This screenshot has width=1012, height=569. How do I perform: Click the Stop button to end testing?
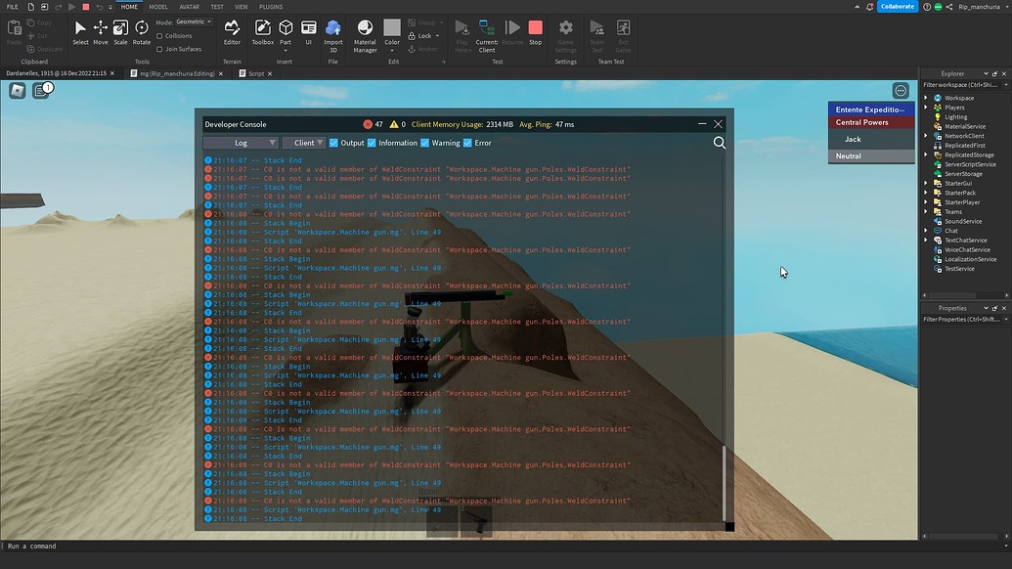point(535,29)
